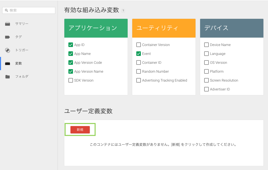Viewport: 268px width, 170px height.
Task: Click the magnifier icon in the search box
Action: 7,10
